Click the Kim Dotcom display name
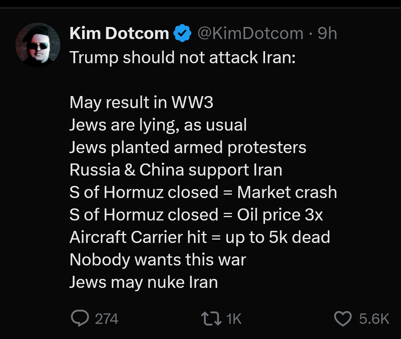The height and width of the screenshot is (339, 401). (x=119, y=33)
